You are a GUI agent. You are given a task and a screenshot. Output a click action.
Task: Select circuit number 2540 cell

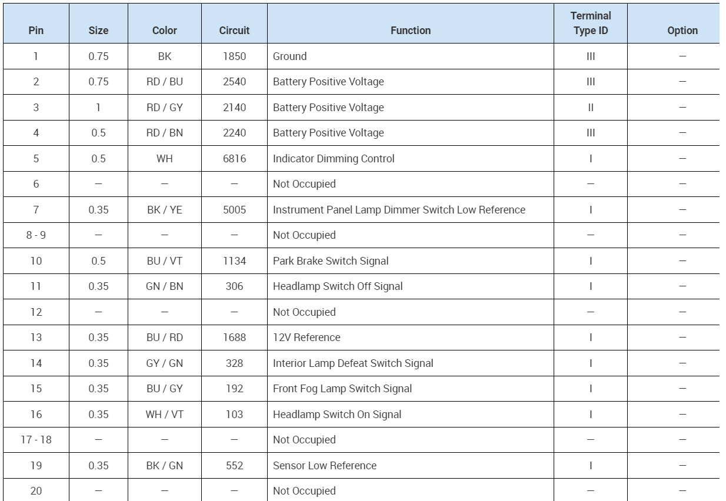pyautogui.click(x=234, y=82)
